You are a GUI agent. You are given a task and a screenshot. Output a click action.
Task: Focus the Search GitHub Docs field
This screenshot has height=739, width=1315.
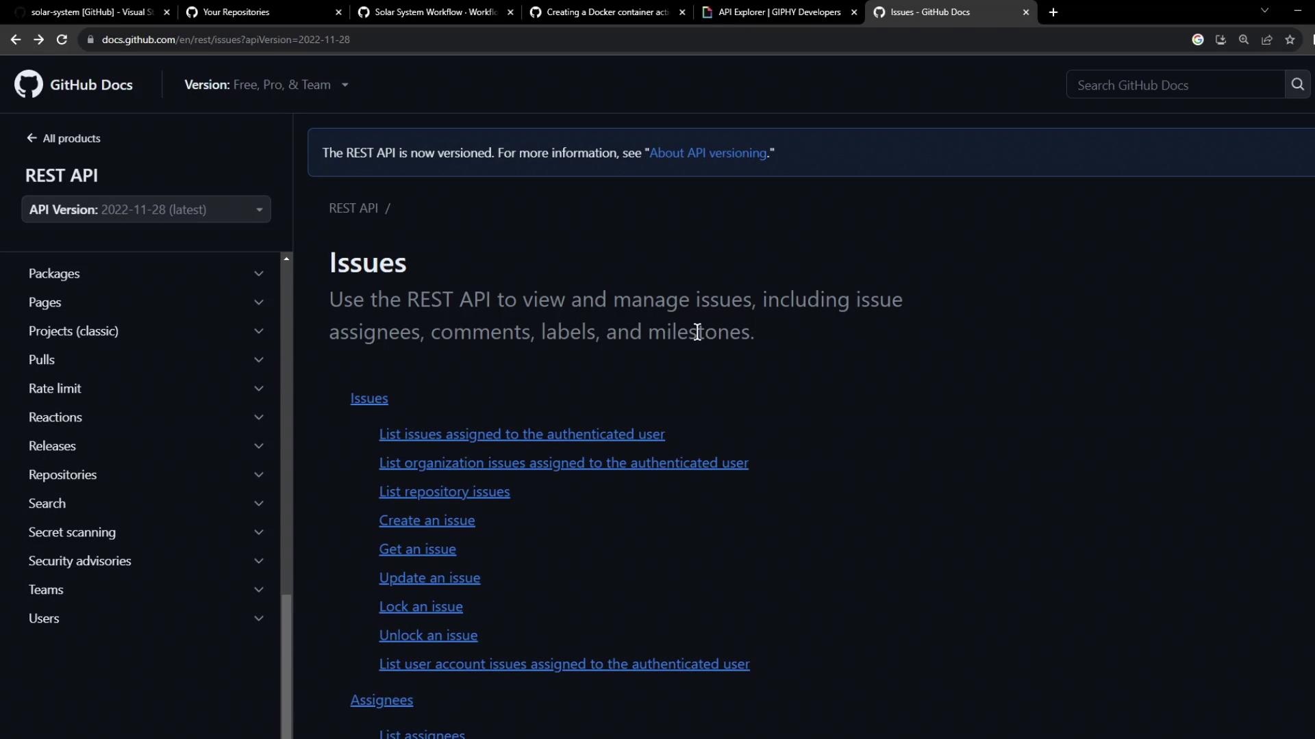coord(1175,85)
